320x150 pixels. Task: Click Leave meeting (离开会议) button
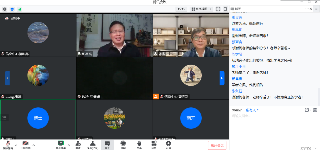point(217,145)
